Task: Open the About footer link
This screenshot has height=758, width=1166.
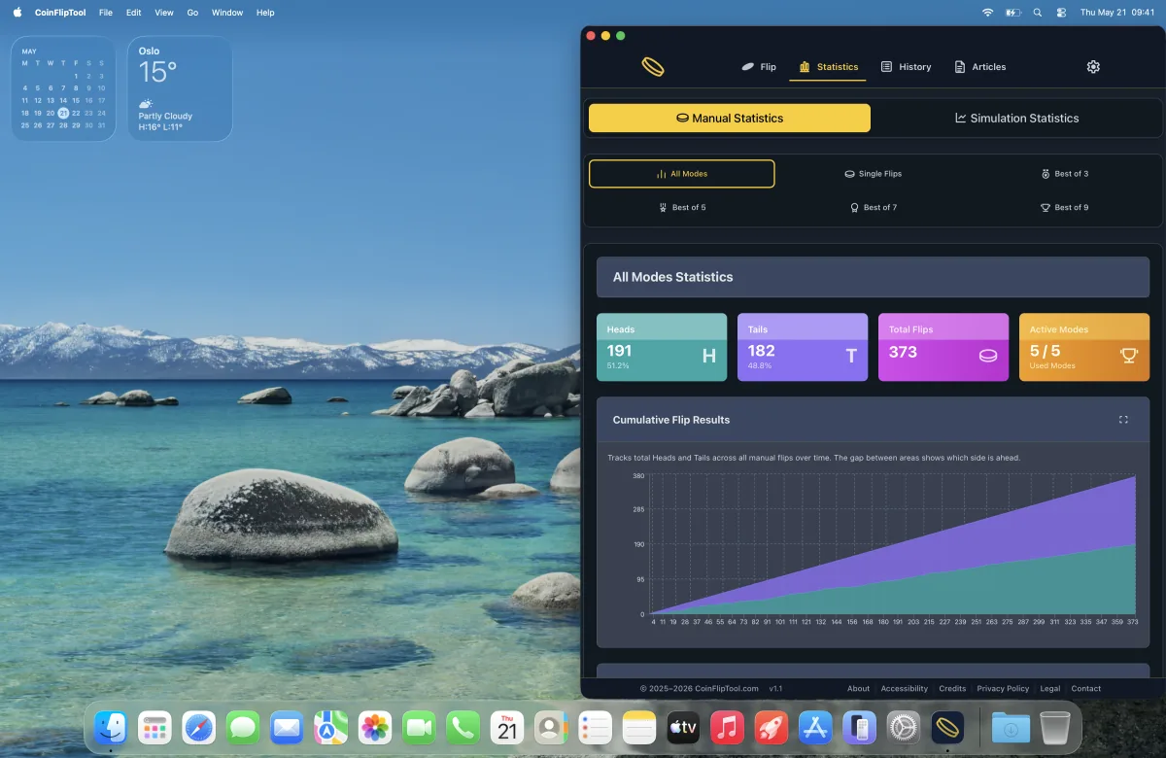Action: coord(858,689)
